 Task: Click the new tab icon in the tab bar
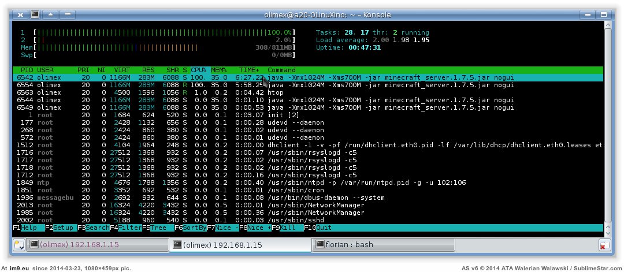coord(18,245)
